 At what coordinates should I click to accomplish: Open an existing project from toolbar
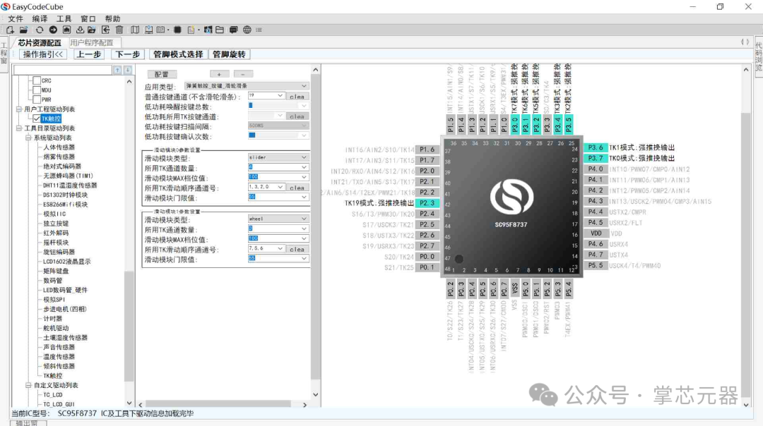click(x=25, y=29)
